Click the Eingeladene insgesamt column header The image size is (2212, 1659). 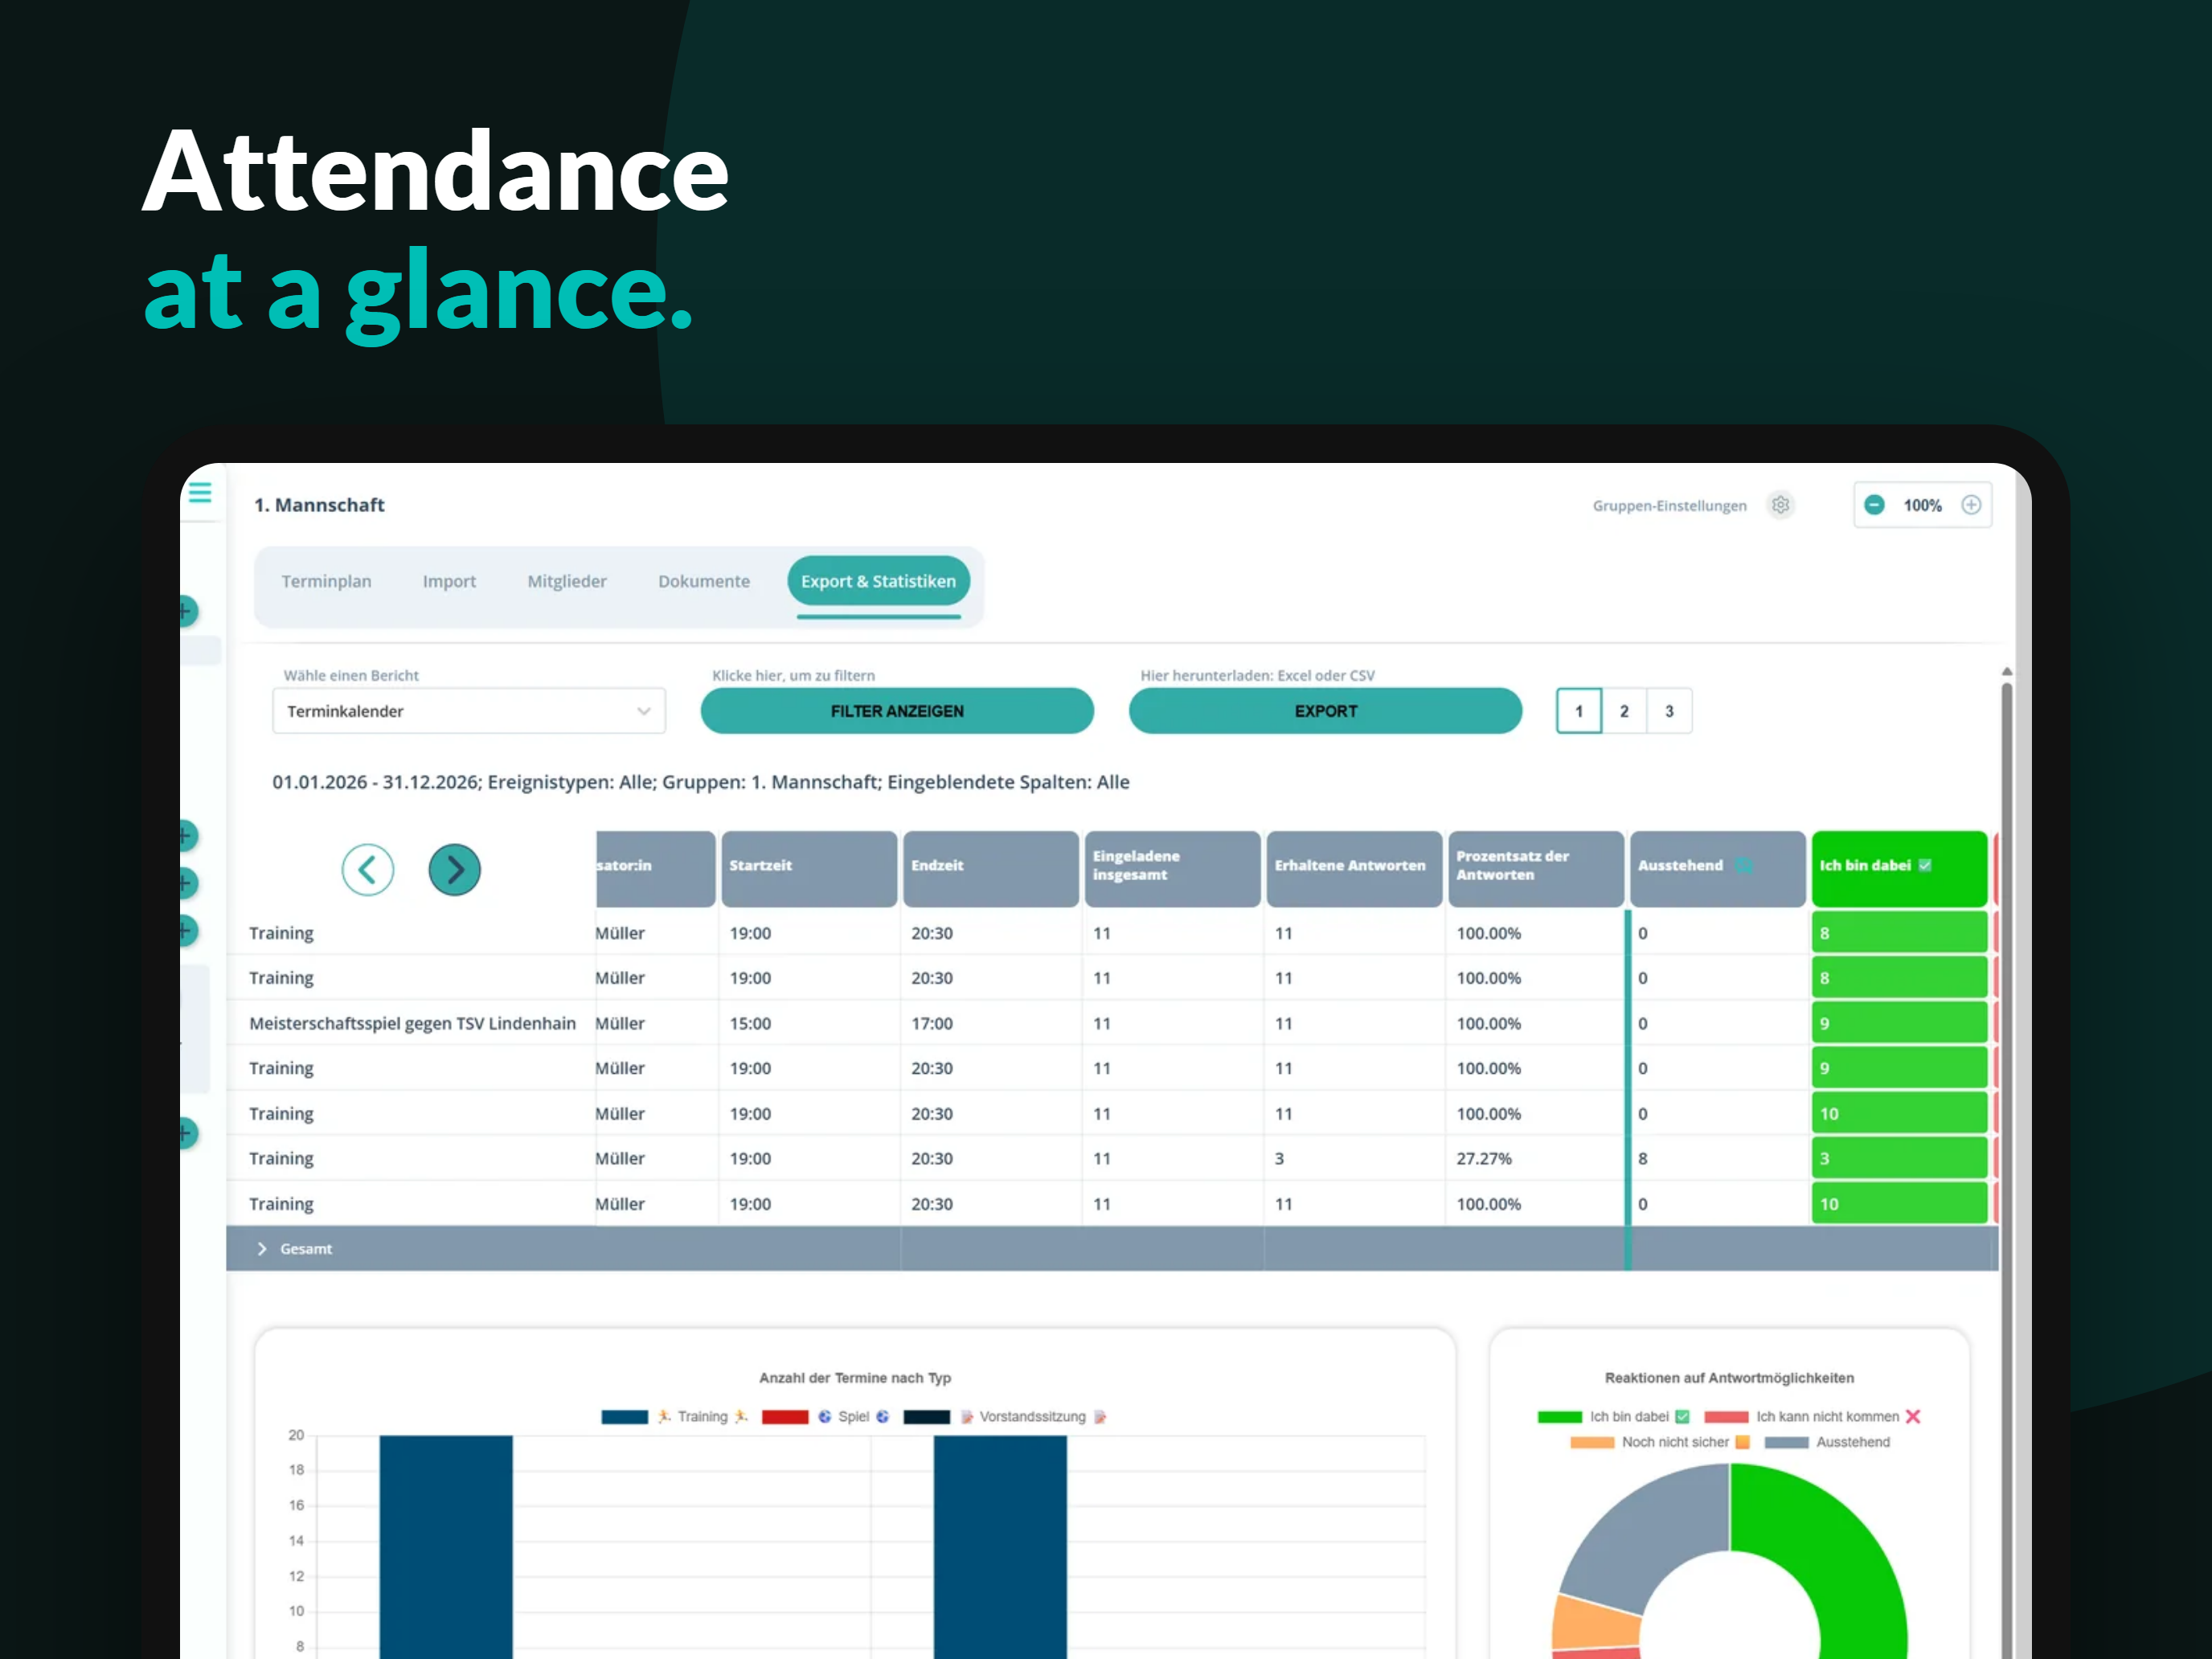[1172, 869]
